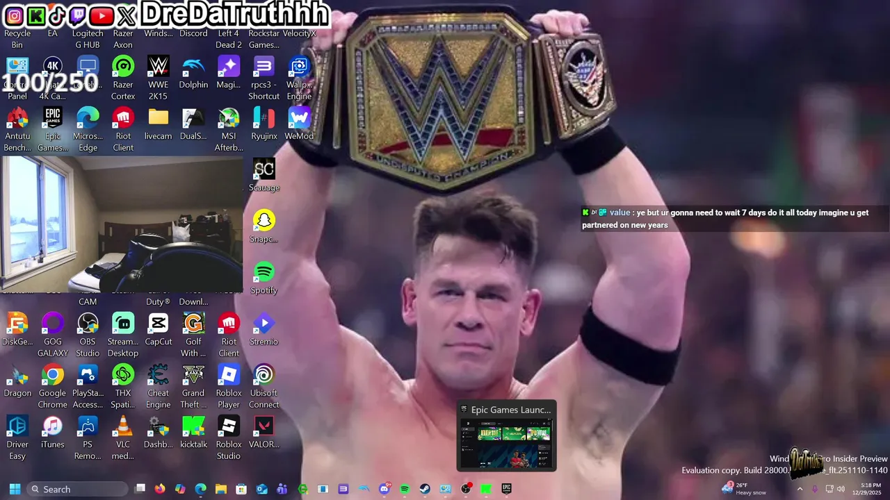Launch GOG GALAXY from the desktop
Viewport: 890px width, 500px height.
click(x=53, y=335)
